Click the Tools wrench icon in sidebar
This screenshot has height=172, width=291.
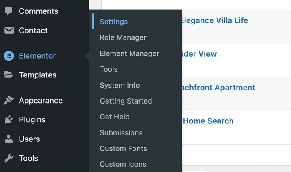[9, 158]
